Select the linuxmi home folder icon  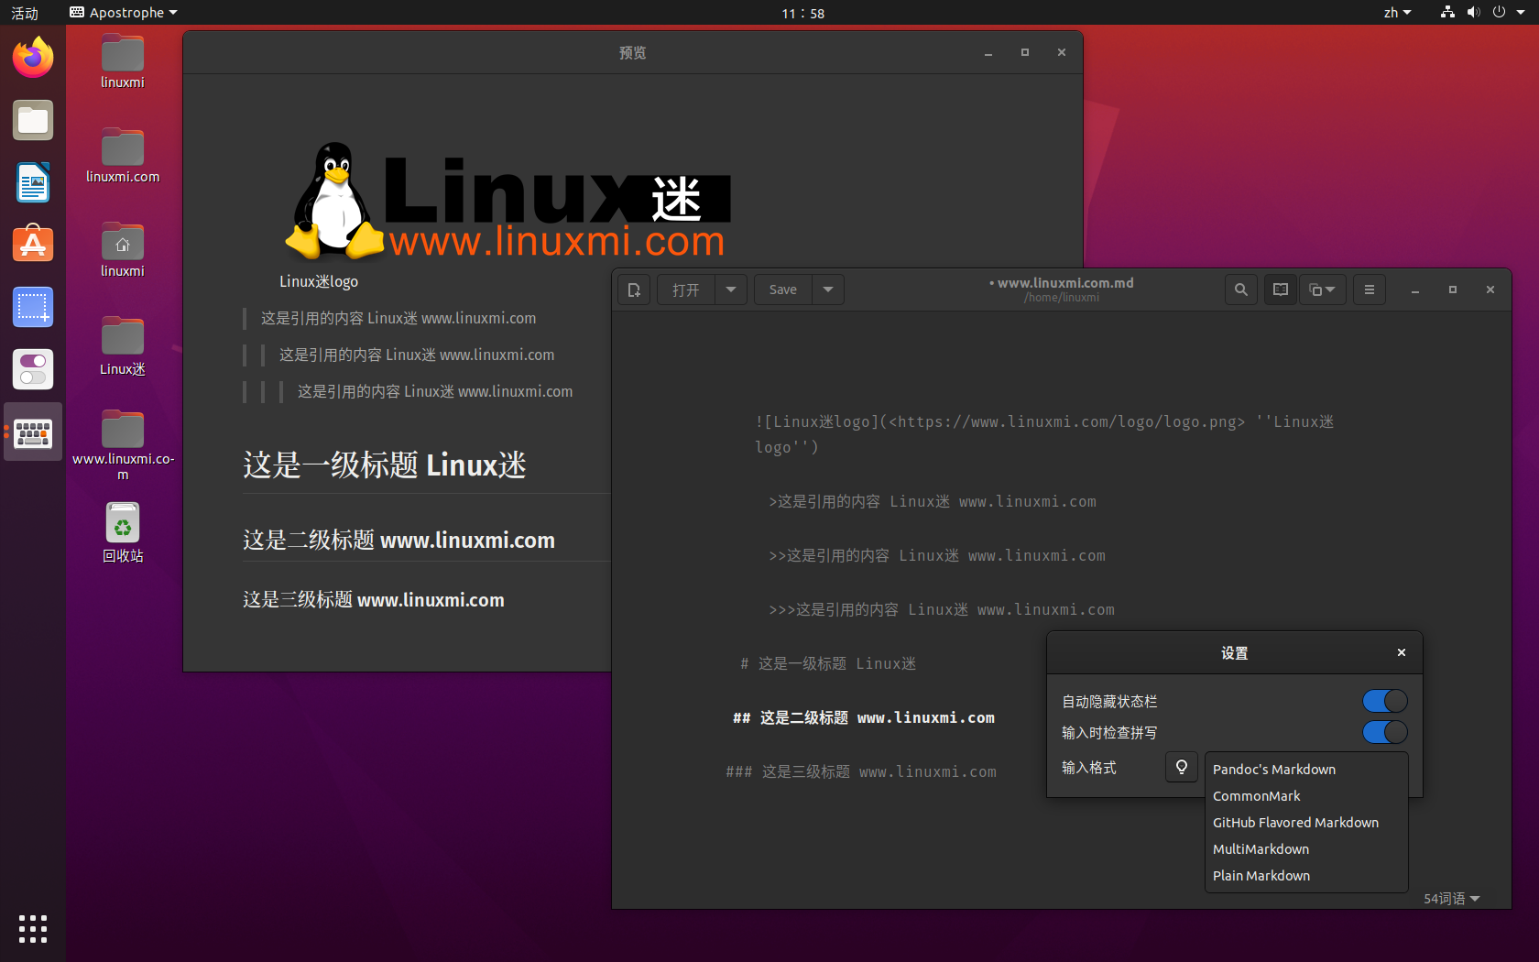[123, 250]
